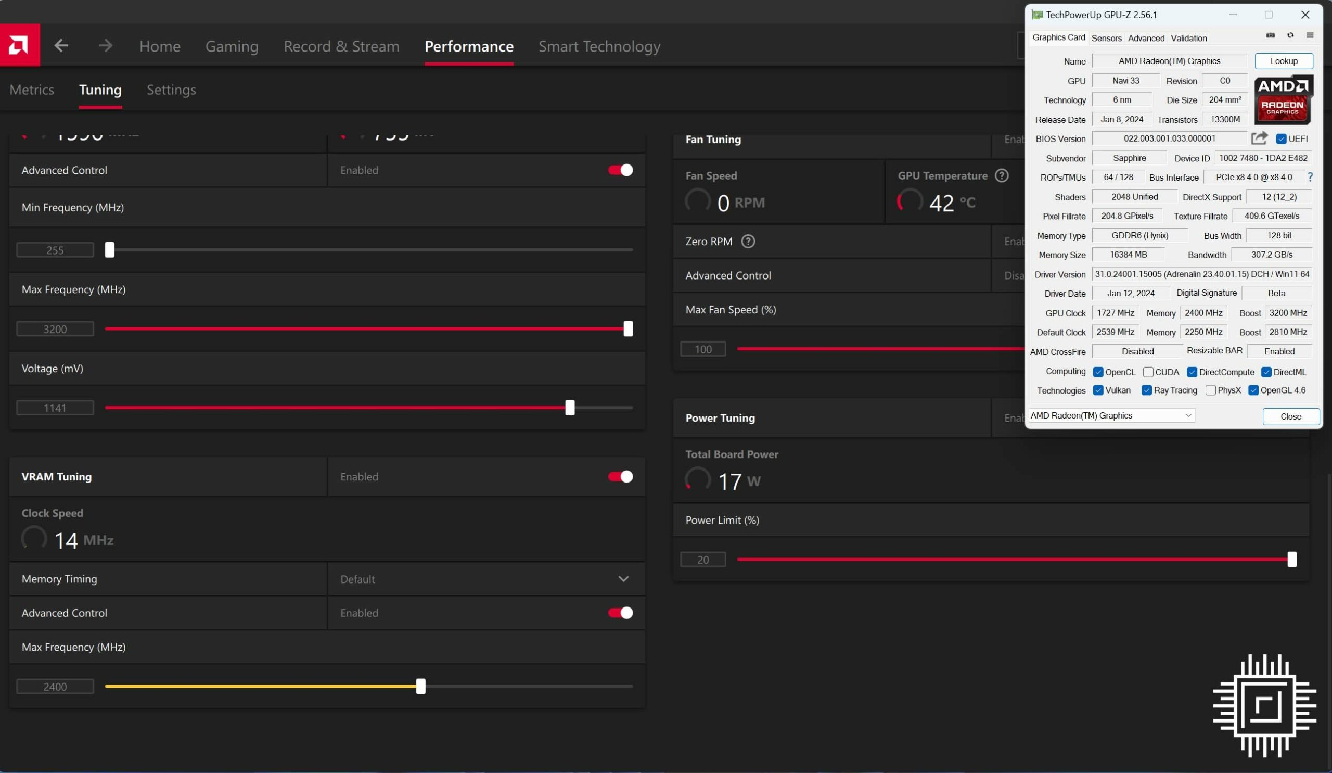The height and width of the screenshot is (773, 1332).
Task: Open Smart Technology tab
Action: click(x=599, y=46)
